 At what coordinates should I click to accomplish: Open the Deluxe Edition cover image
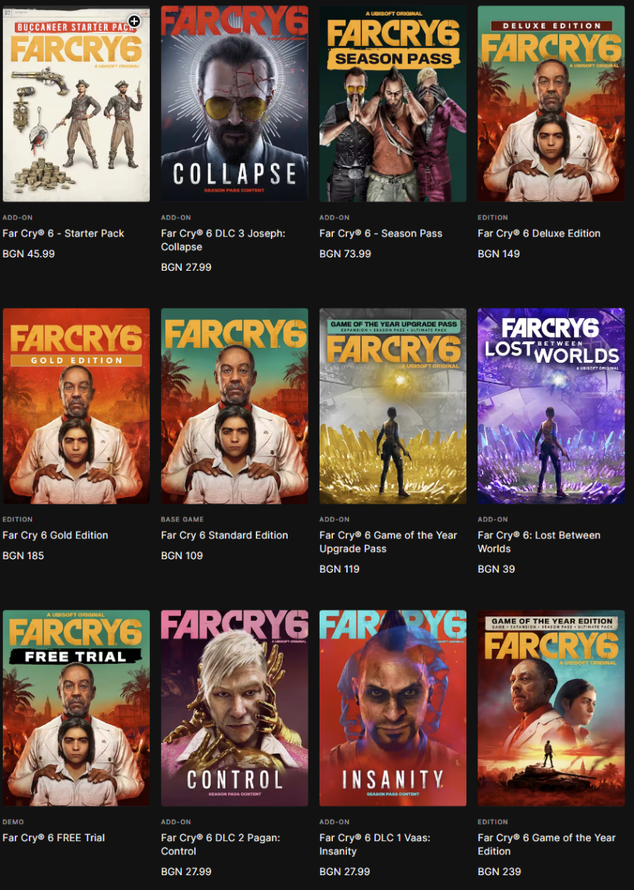pos(551,104)
